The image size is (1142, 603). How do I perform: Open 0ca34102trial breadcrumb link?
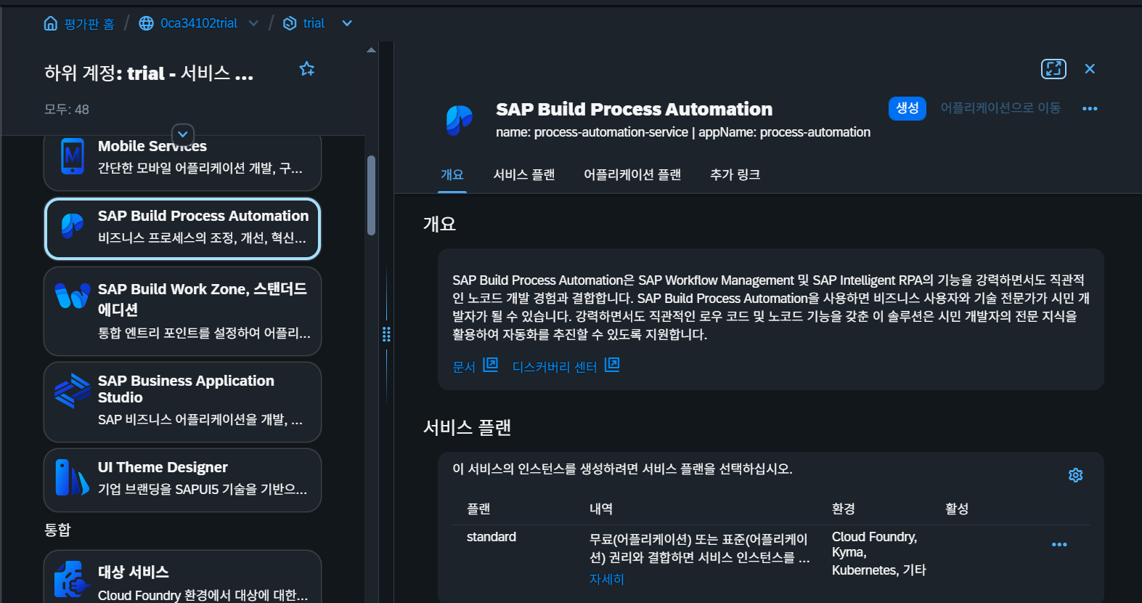pos(199,23)
